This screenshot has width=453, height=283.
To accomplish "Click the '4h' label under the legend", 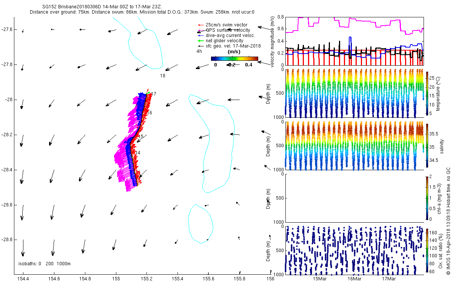I will click(x=199, y=51).
